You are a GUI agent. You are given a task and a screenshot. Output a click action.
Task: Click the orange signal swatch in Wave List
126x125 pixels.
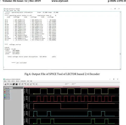(5, 93)
